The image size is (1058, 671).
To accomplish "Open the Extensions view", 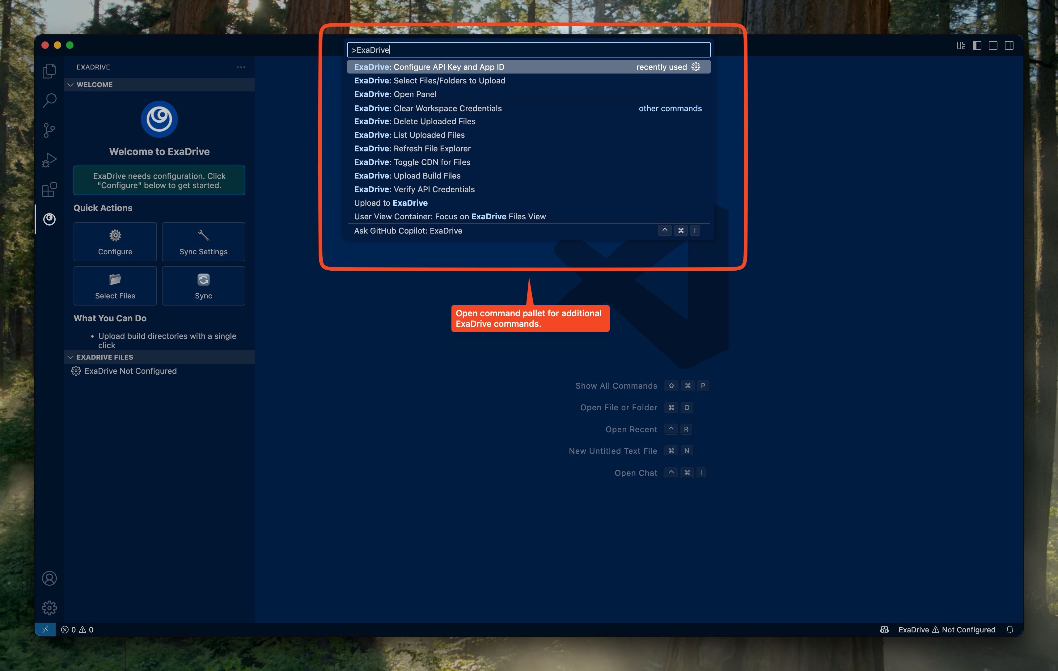I will pyautogui.click(x=49, y=190).
